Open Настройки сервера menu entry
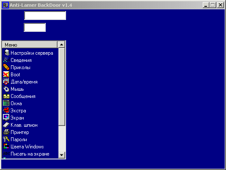Screen dimensions: 226x170 click(32, 53)
